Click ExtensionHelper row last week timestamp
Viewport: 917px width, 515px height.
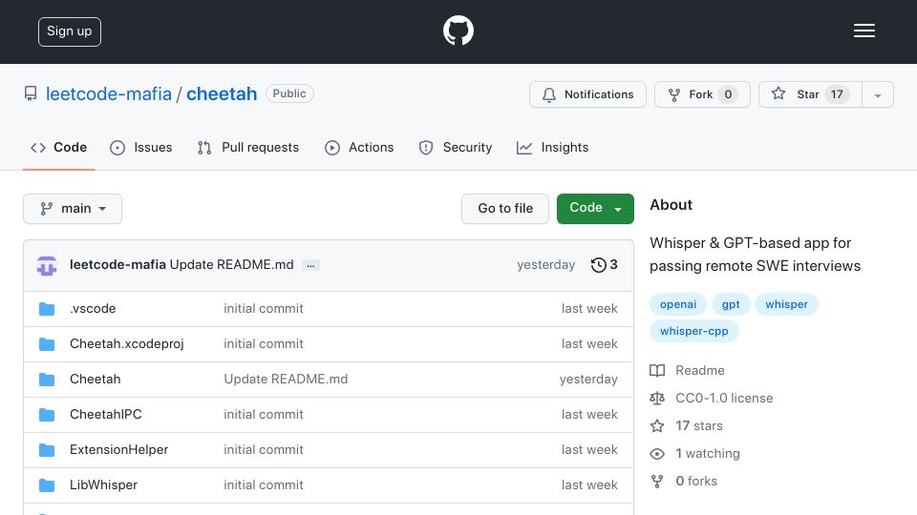589,449
